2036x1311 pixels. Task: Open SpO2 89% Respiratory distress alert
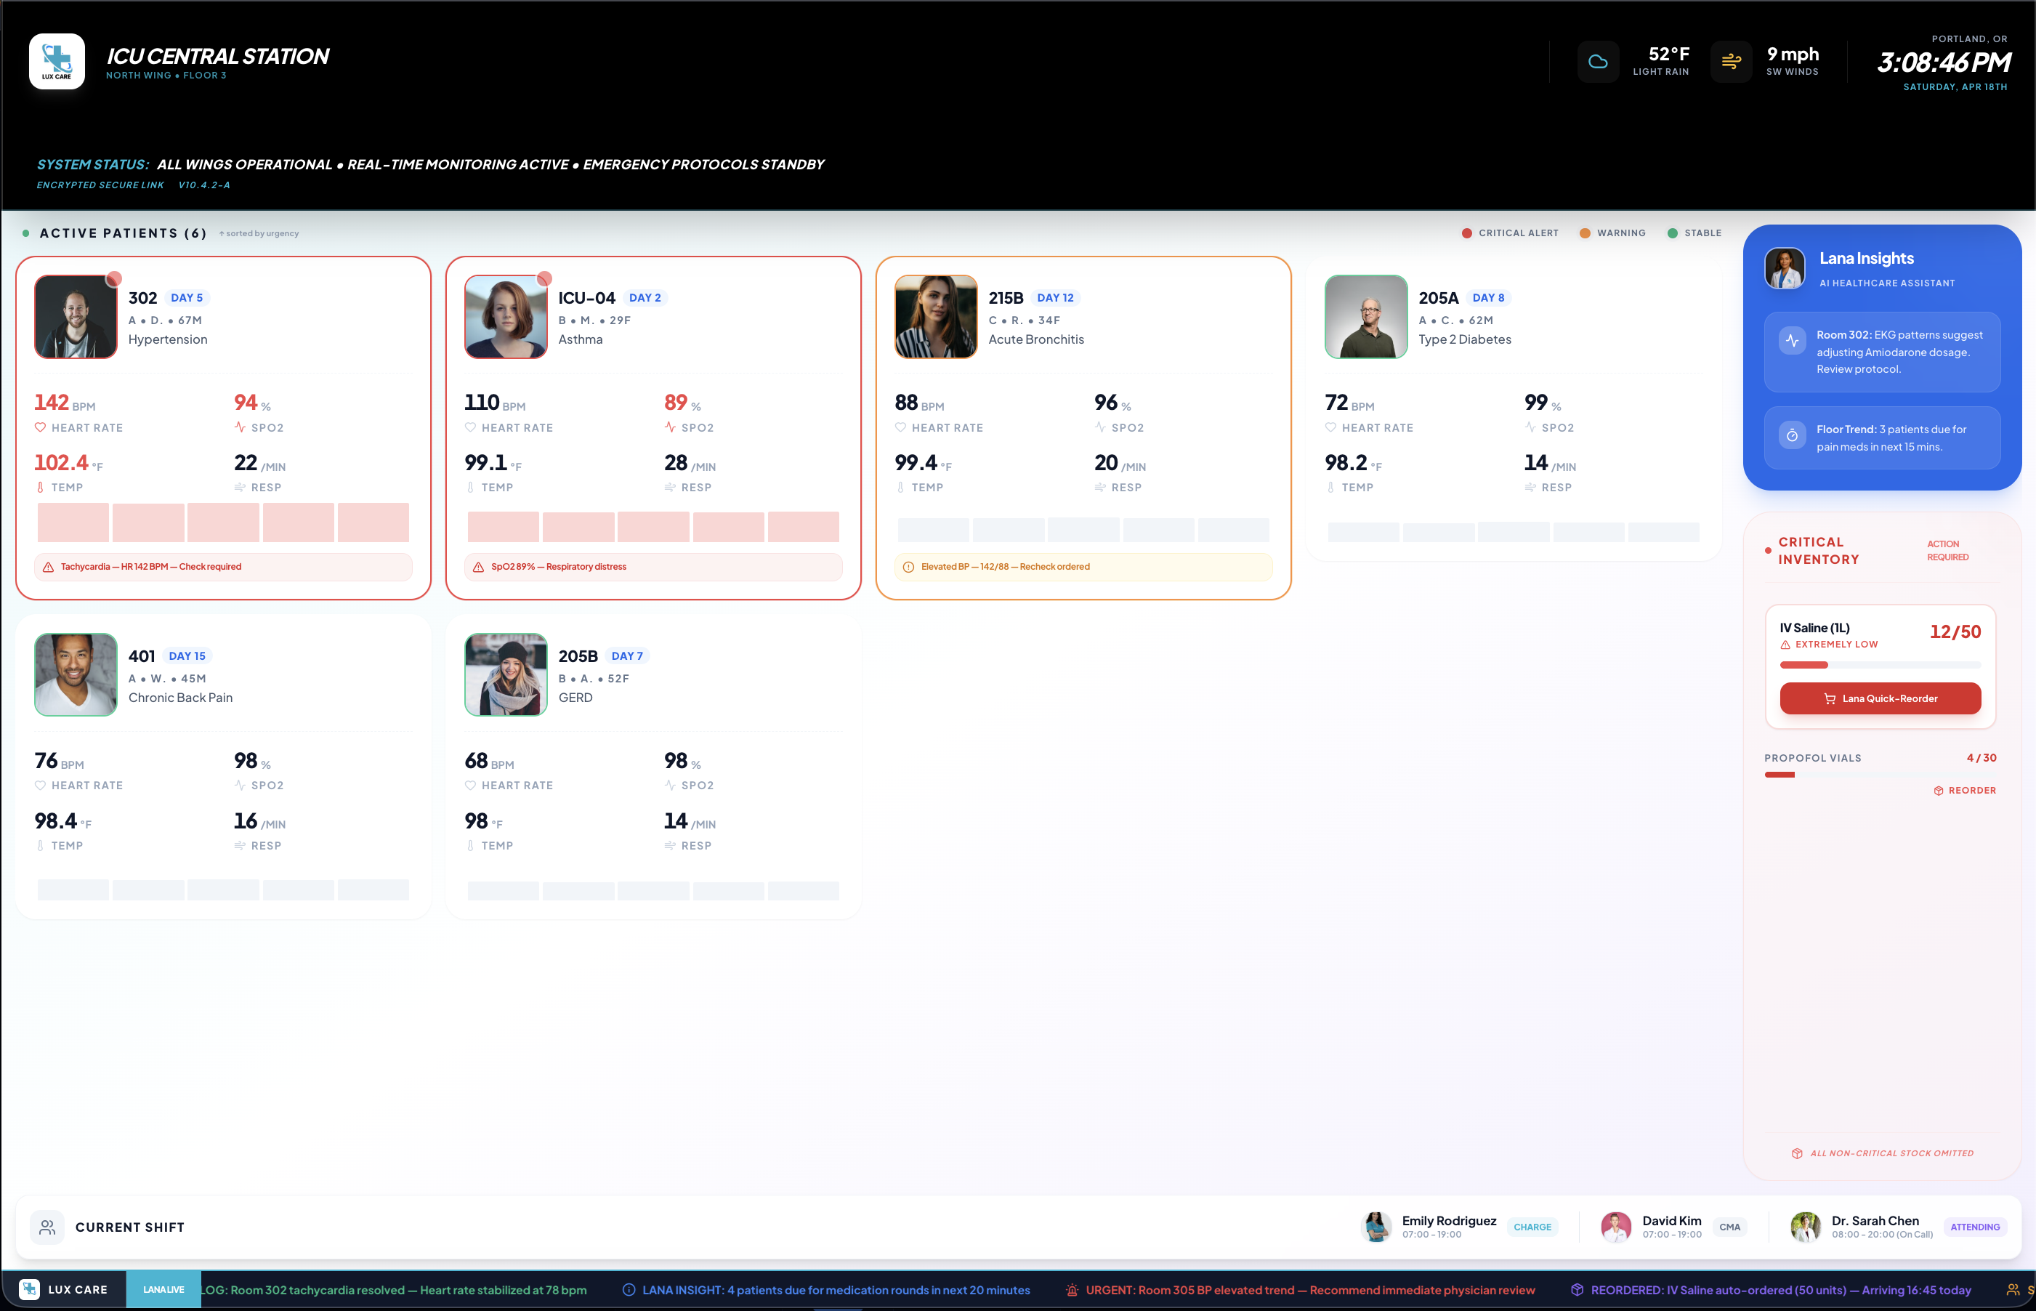pos(653,567)
